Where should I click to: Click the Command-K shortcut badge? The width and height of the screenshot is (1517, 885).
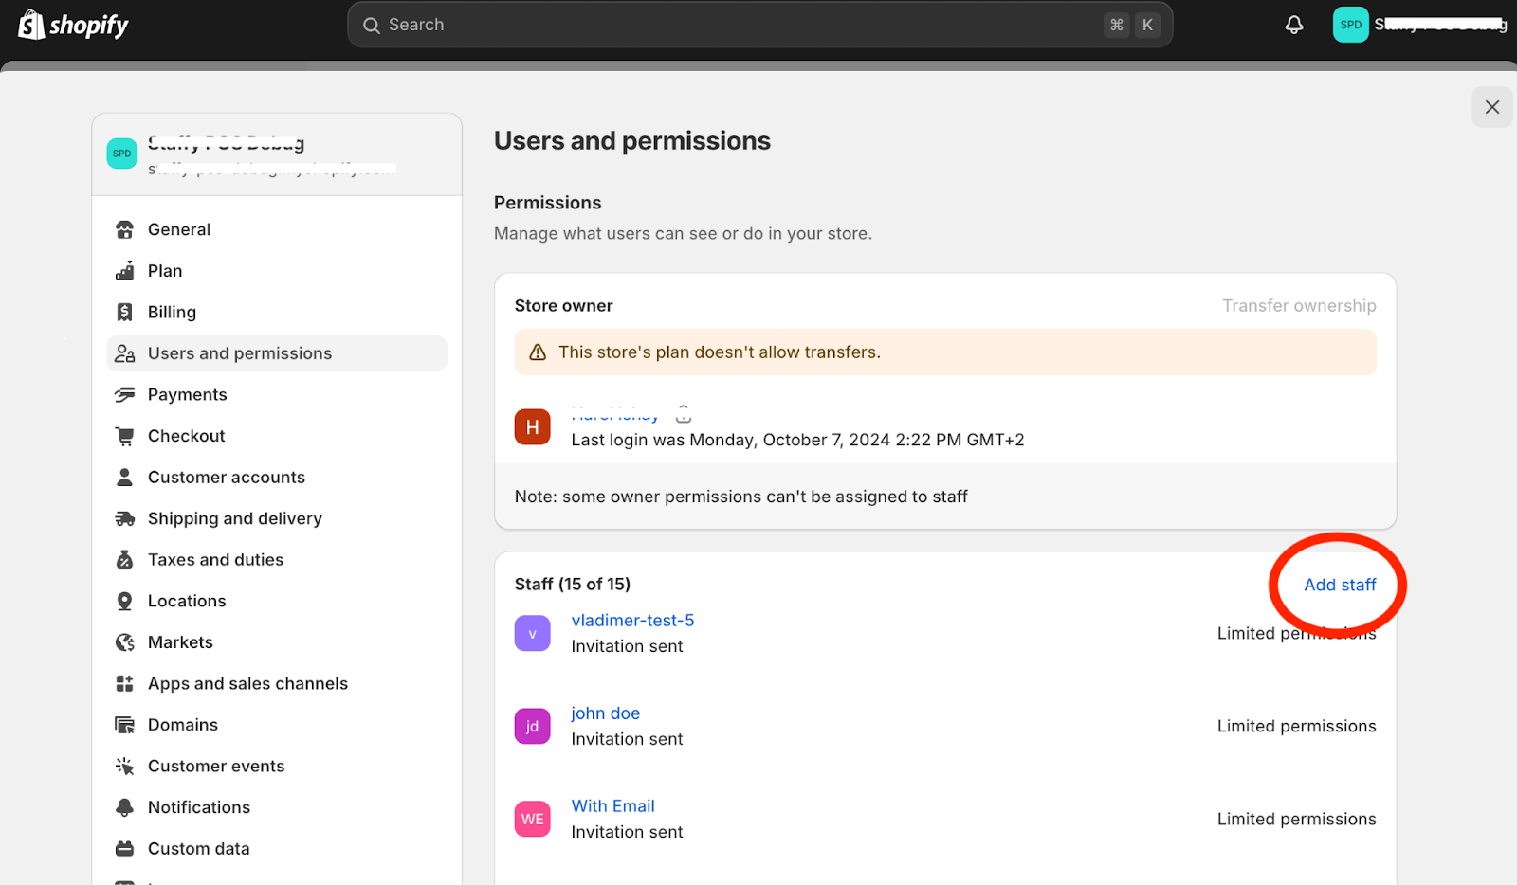click(x=1132, y=25)
